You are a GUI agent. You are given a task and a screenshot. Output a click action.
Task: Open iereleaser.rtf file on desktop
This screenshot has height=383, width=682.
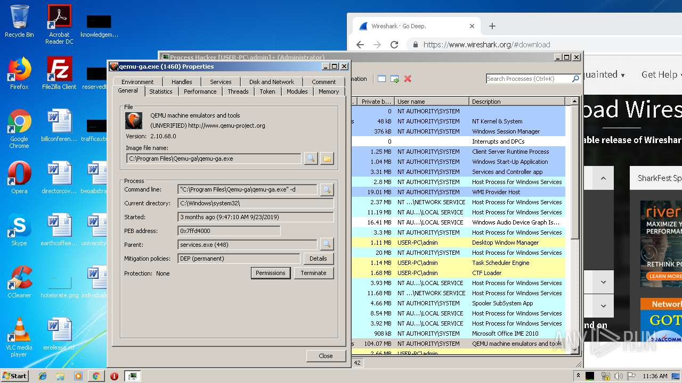point(59,334)
